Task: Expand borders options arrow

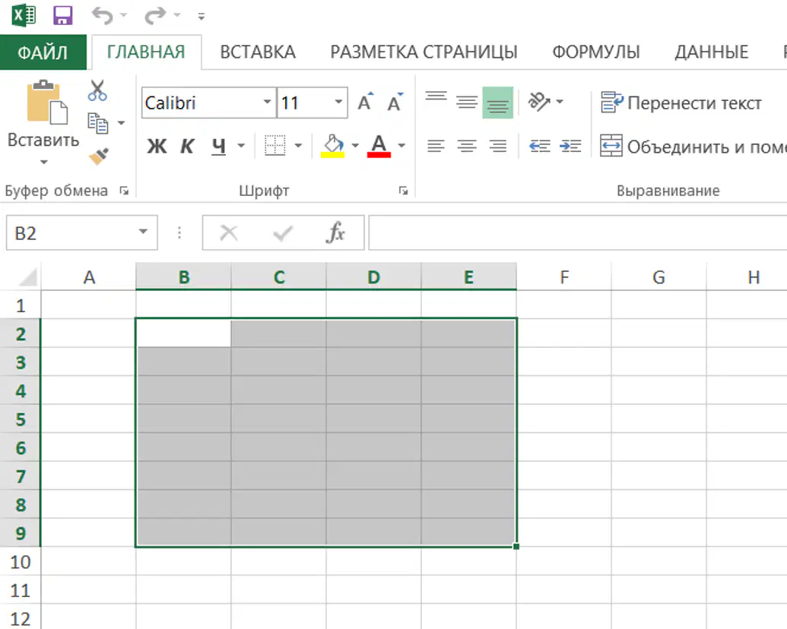Action: point(298,145)
